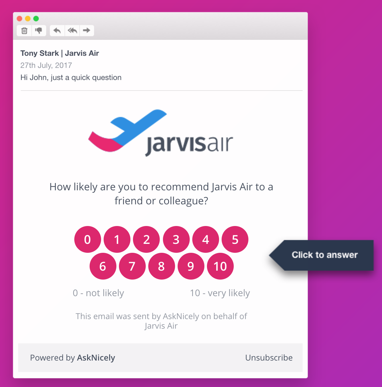Choose score 1 circle

(x=117, y=239)
